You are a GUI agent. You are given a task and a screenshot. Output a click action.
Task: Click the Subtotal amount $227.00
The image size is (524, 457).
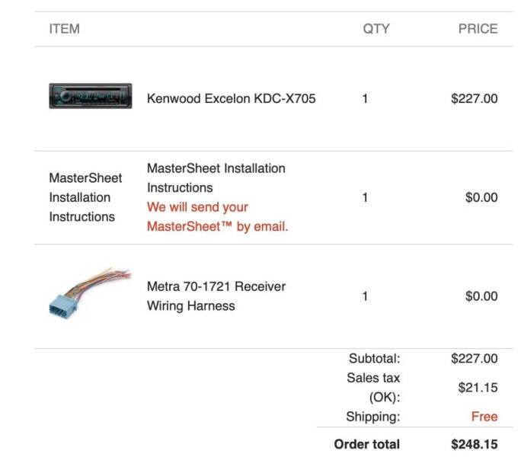(x=474, y=359)
